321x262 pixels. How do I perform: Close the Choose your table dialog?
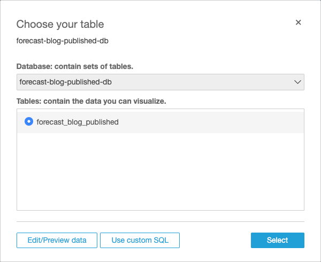[x=299, y=22]
